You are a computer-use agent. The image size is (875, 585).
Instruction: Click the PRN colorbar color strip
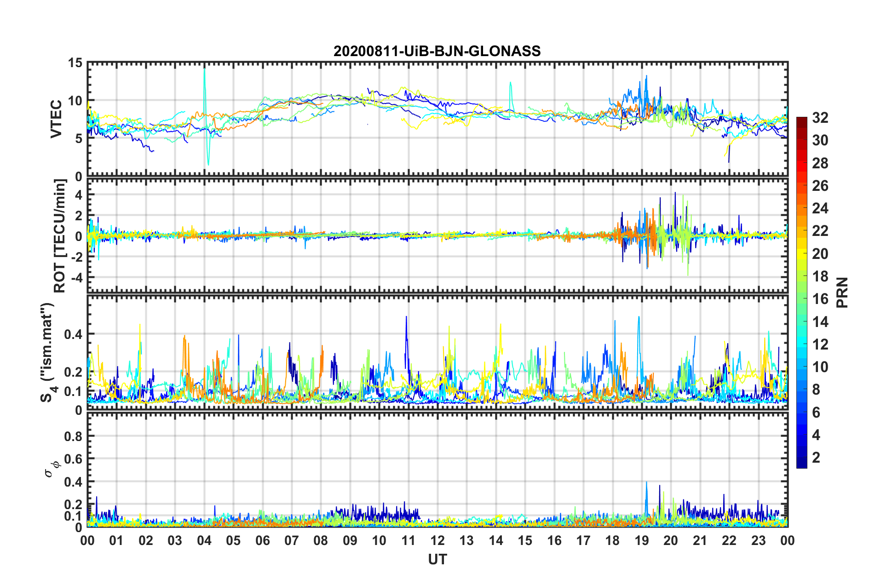[x=801, y=292]
